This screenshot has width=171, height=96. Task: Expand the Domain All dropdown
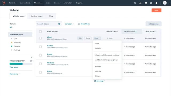click(x=11, y=27)
